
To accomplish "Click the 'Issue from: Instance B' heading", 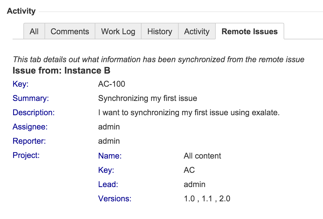I will click(61, 70).
